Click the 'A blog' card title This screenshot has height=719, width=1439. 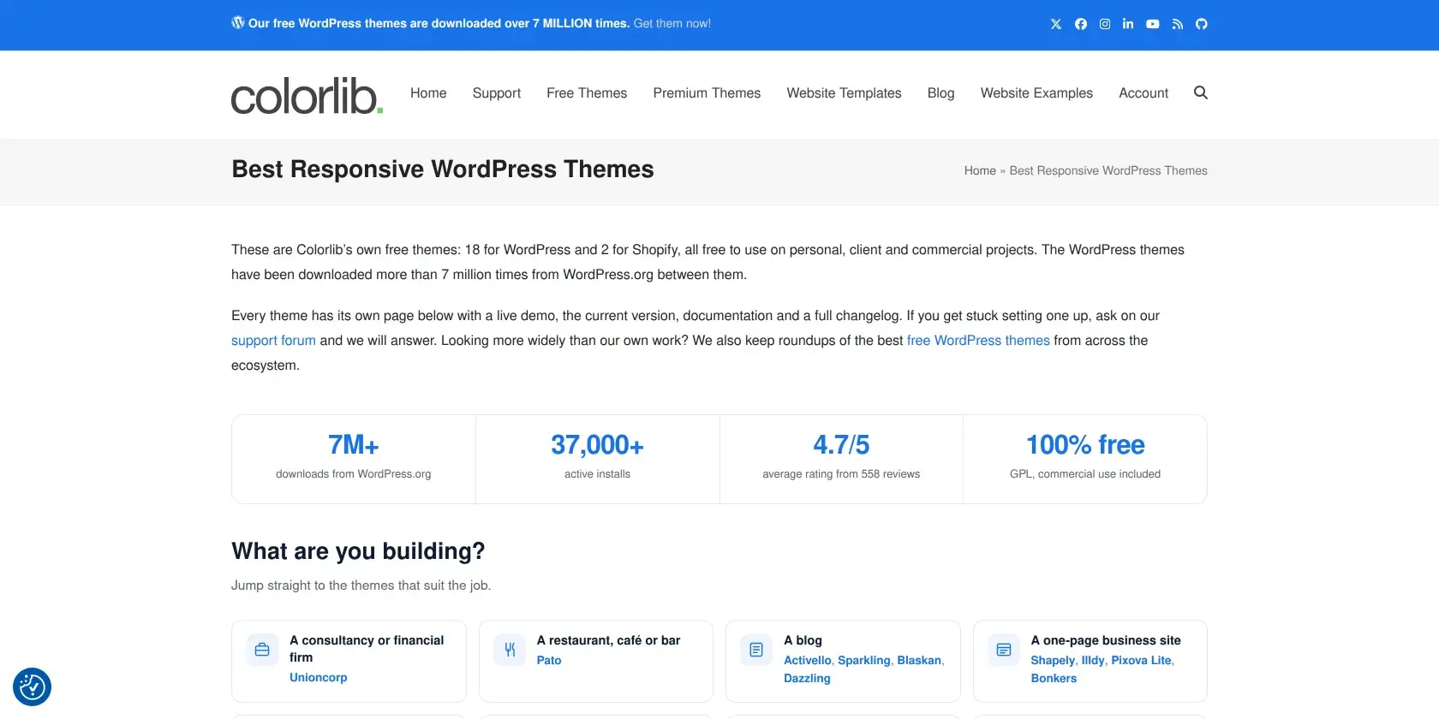[803, 640]
